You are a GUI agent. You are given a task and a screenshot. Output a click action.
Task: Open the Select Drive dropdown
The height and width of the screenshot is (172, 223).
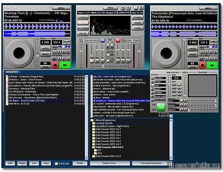point(110,164)
